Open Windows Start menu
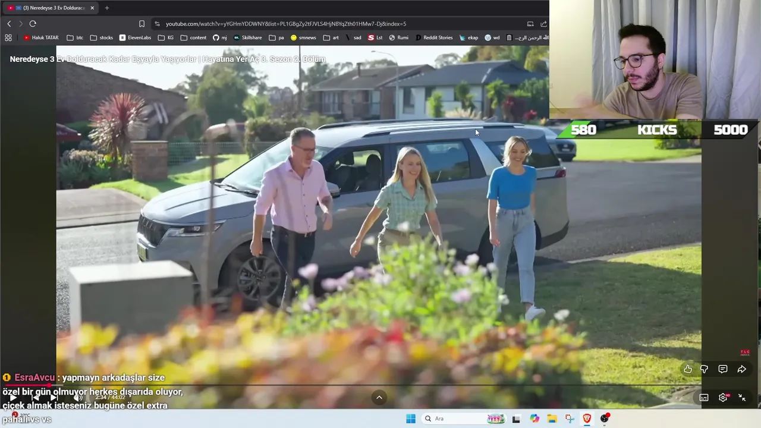This screenshot has height=428, width=761. tap(411, 418)
